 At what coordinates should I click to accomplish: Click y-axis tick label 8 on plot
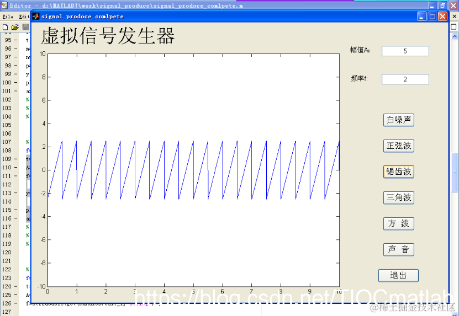click(44, 77)
